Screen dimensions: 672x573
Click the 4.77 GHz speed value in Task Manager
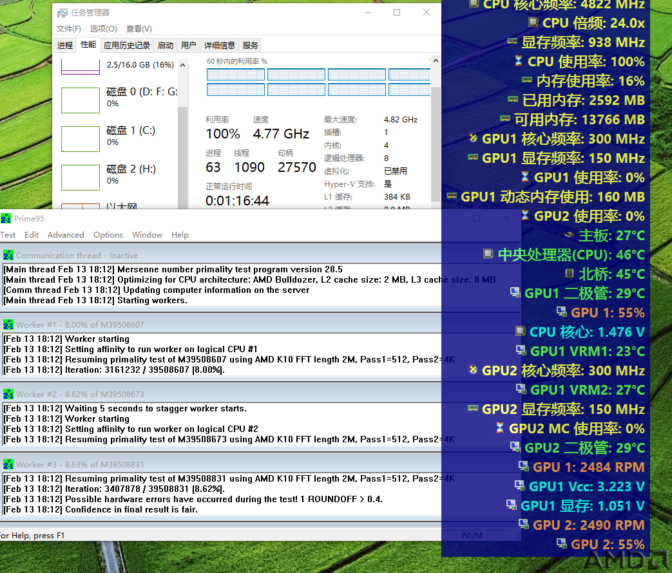point(281,134)
